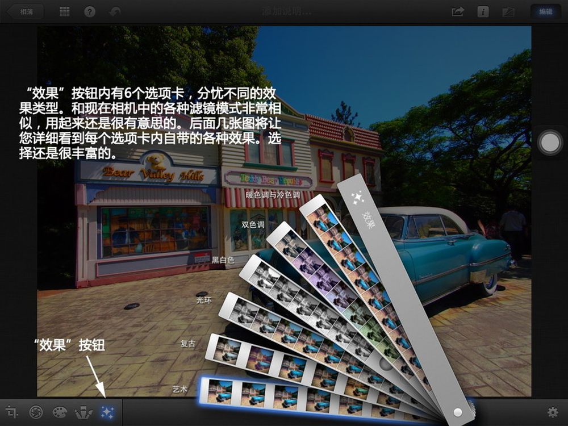
Task: Open the Exposure aperture tool
Action: [x=36, y=412]
